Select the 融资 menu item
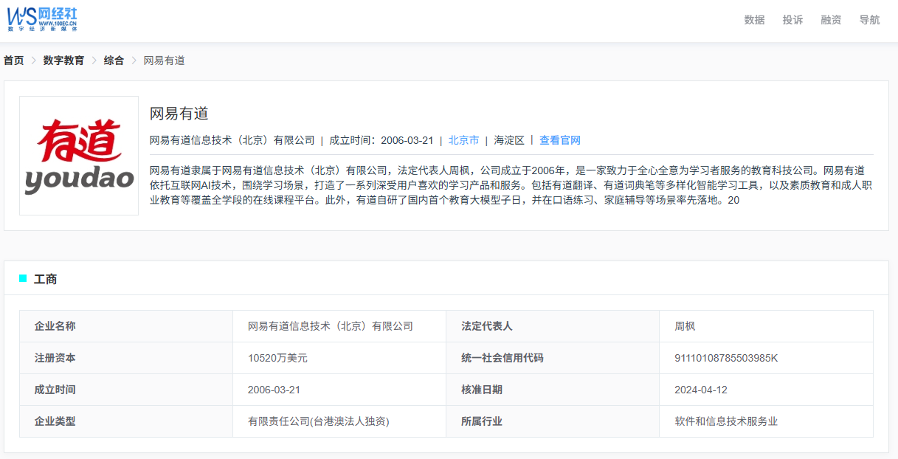Image resolution: width=898 pixels, height=459 pixels. pyautogui.click(x=831, y=20)
